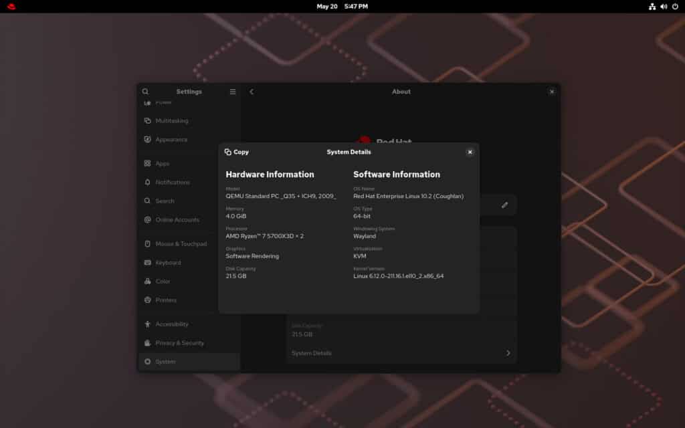Select Apps in Settings sidebar
This screenshot has height=428, width=685.
(x=189, y=163)
